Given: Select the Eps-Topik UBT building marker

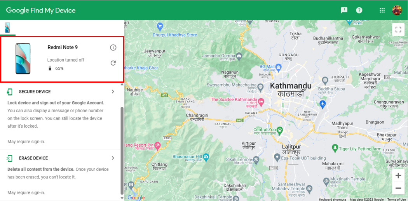Looking at the screenshot, I should (277, 158).
